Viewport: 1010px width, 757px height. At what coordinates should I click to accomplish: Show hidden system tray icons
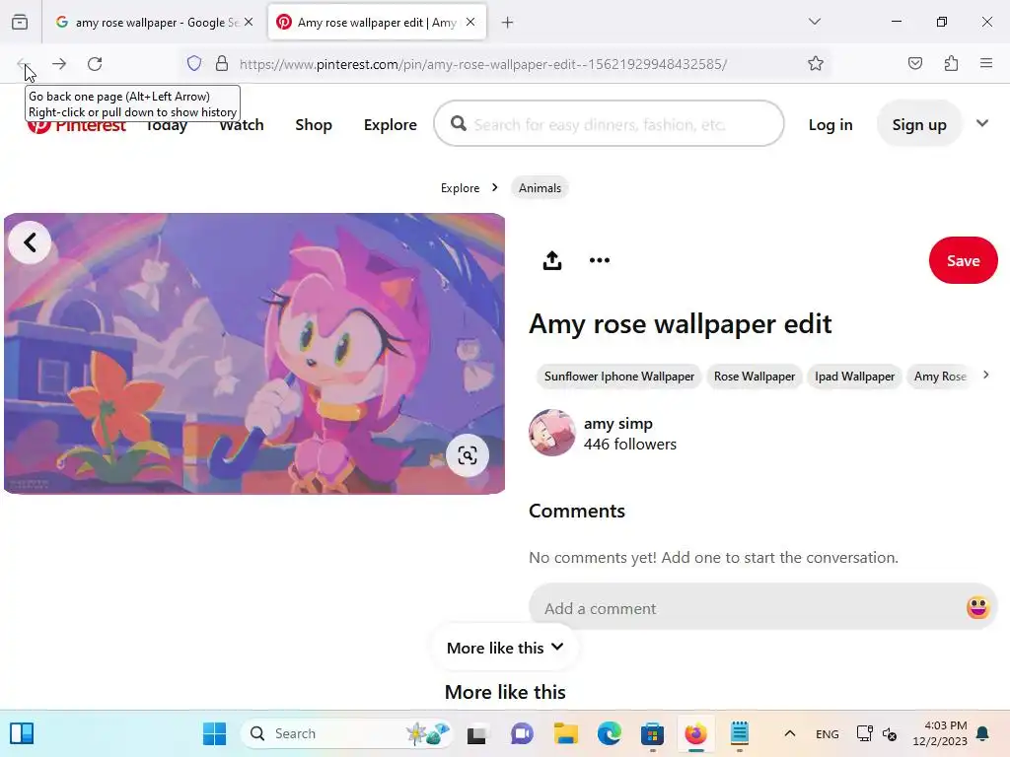pyautogui.click(x=790, y=733)
